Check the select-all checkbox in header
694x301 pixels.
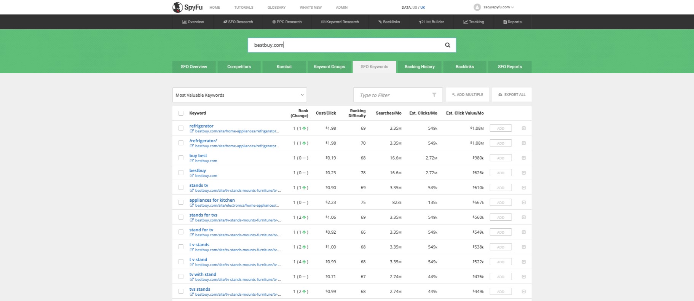[x=181, y=113]
